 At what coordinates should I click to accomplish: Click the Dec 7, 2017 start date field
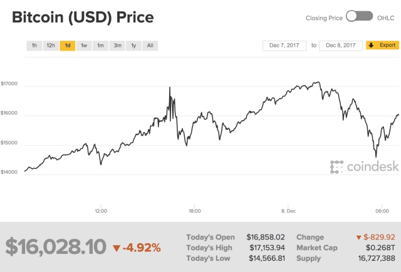tap(284, 46)
